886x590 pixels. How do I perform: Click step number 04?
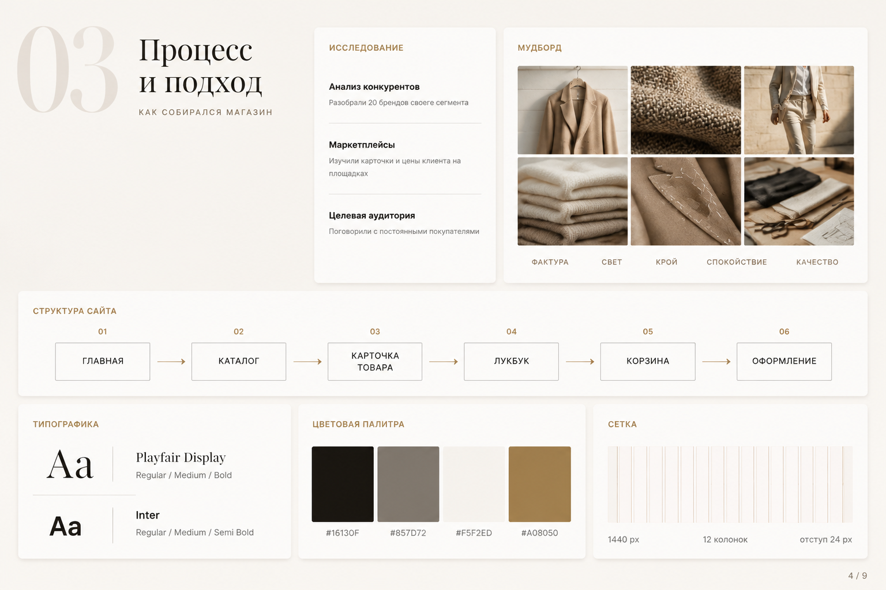coord(512,332)
